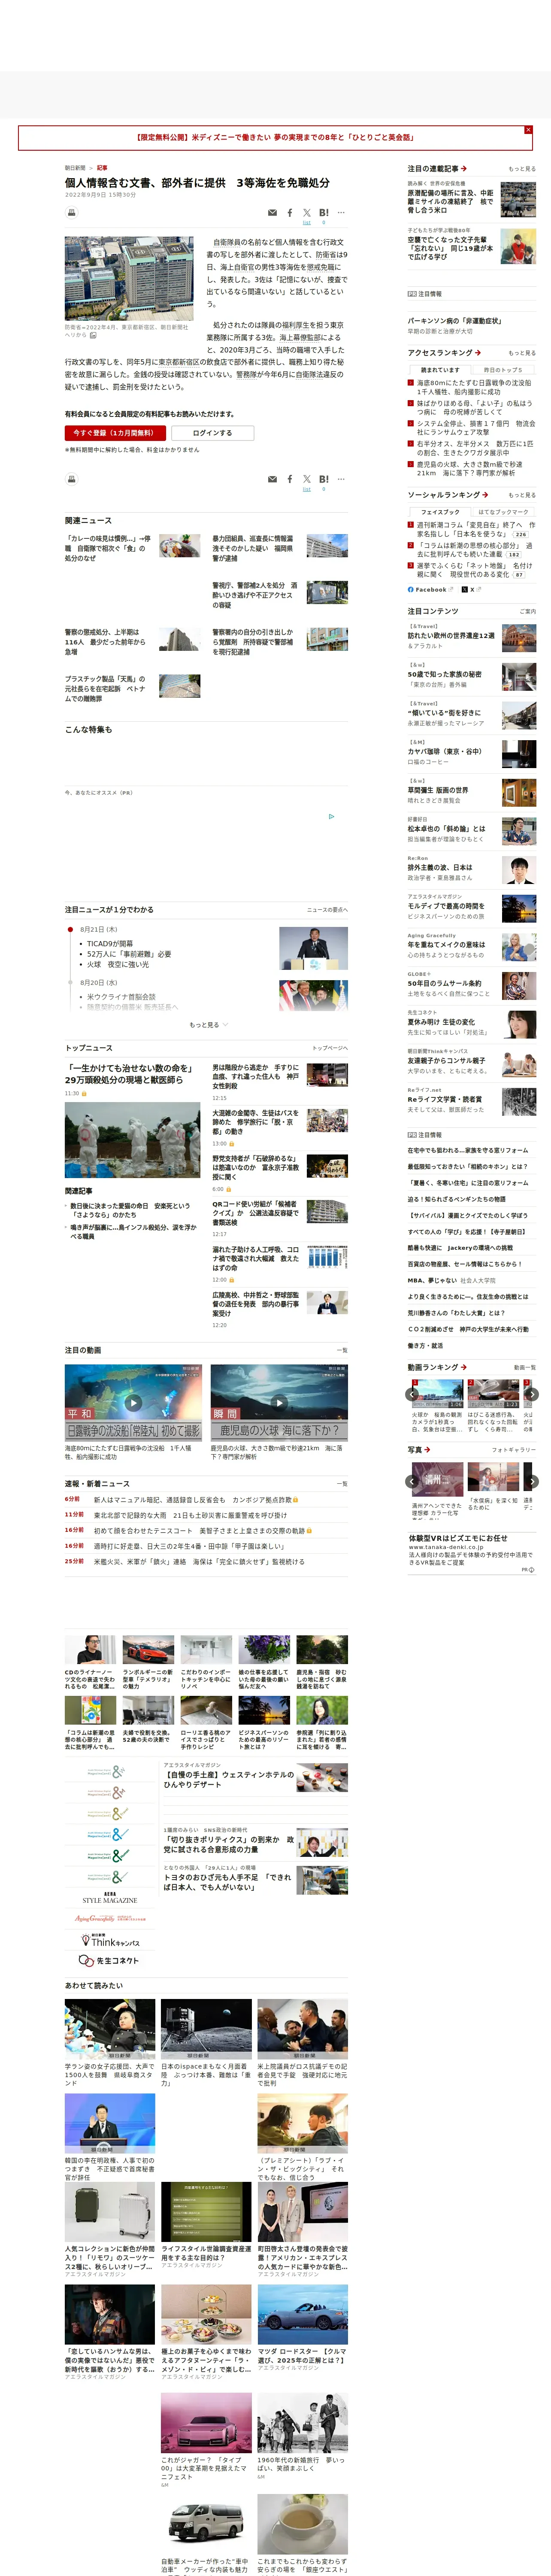Open ランサムウェア攻撃 ranking article
This screenshot has height=2576, width=551.
point(475,427)
